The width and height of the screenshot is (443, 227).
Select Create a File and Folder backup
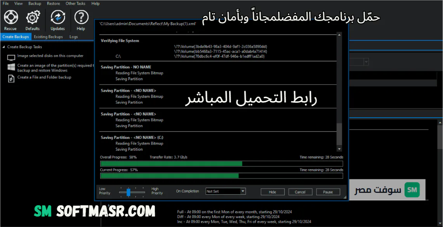(x=44, y=77)
